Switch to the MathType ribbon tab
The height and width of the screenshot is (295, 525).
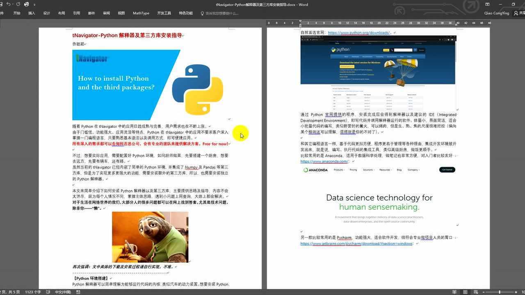pos(141,13)
